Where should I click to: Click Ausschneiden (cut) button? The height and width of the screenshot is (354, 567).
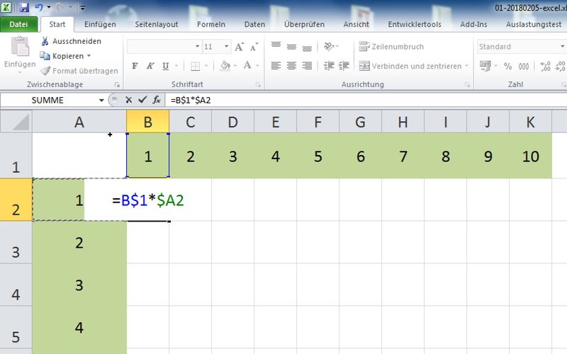click(71, 41)
